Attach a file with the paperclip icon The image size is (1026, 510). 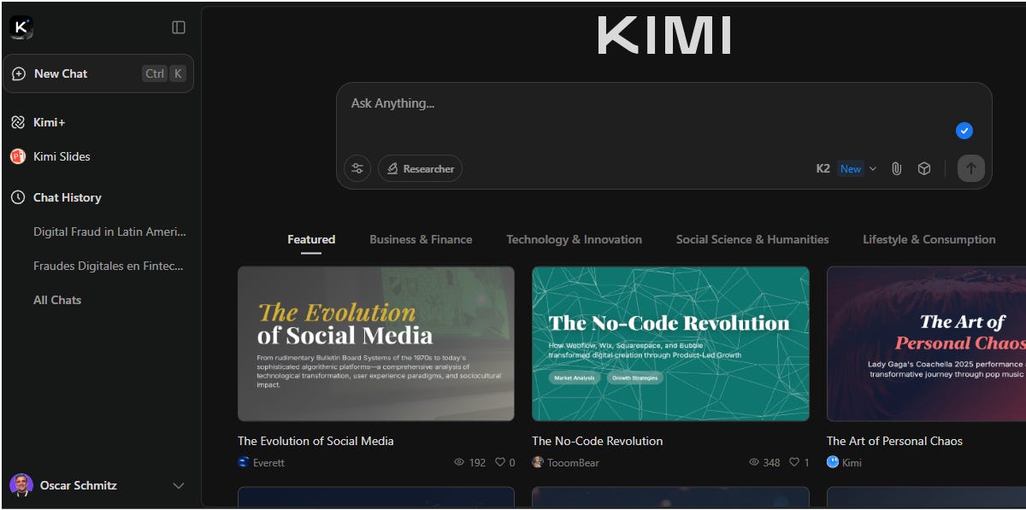tap(896, 168)
